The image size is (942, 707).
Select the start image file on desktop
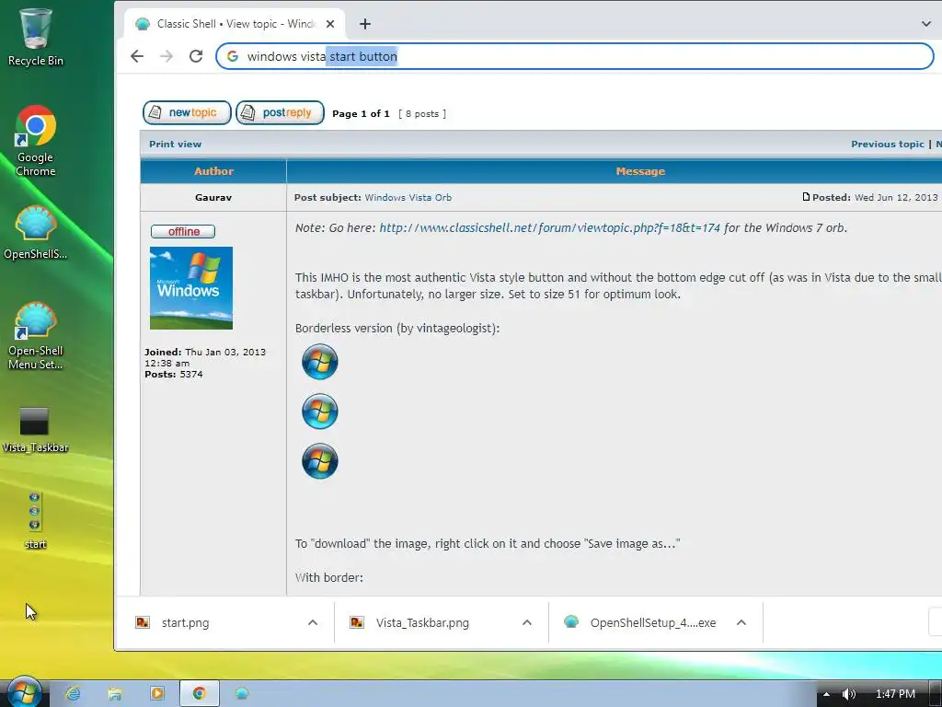[35, 521]
